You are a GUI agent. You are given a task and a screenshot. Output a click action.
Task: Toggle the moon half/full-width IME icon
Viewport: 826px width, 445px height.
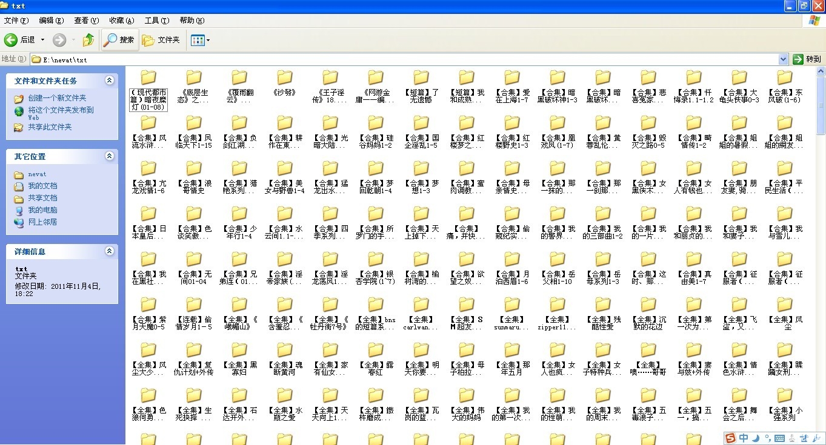click(x=756, y=438)
